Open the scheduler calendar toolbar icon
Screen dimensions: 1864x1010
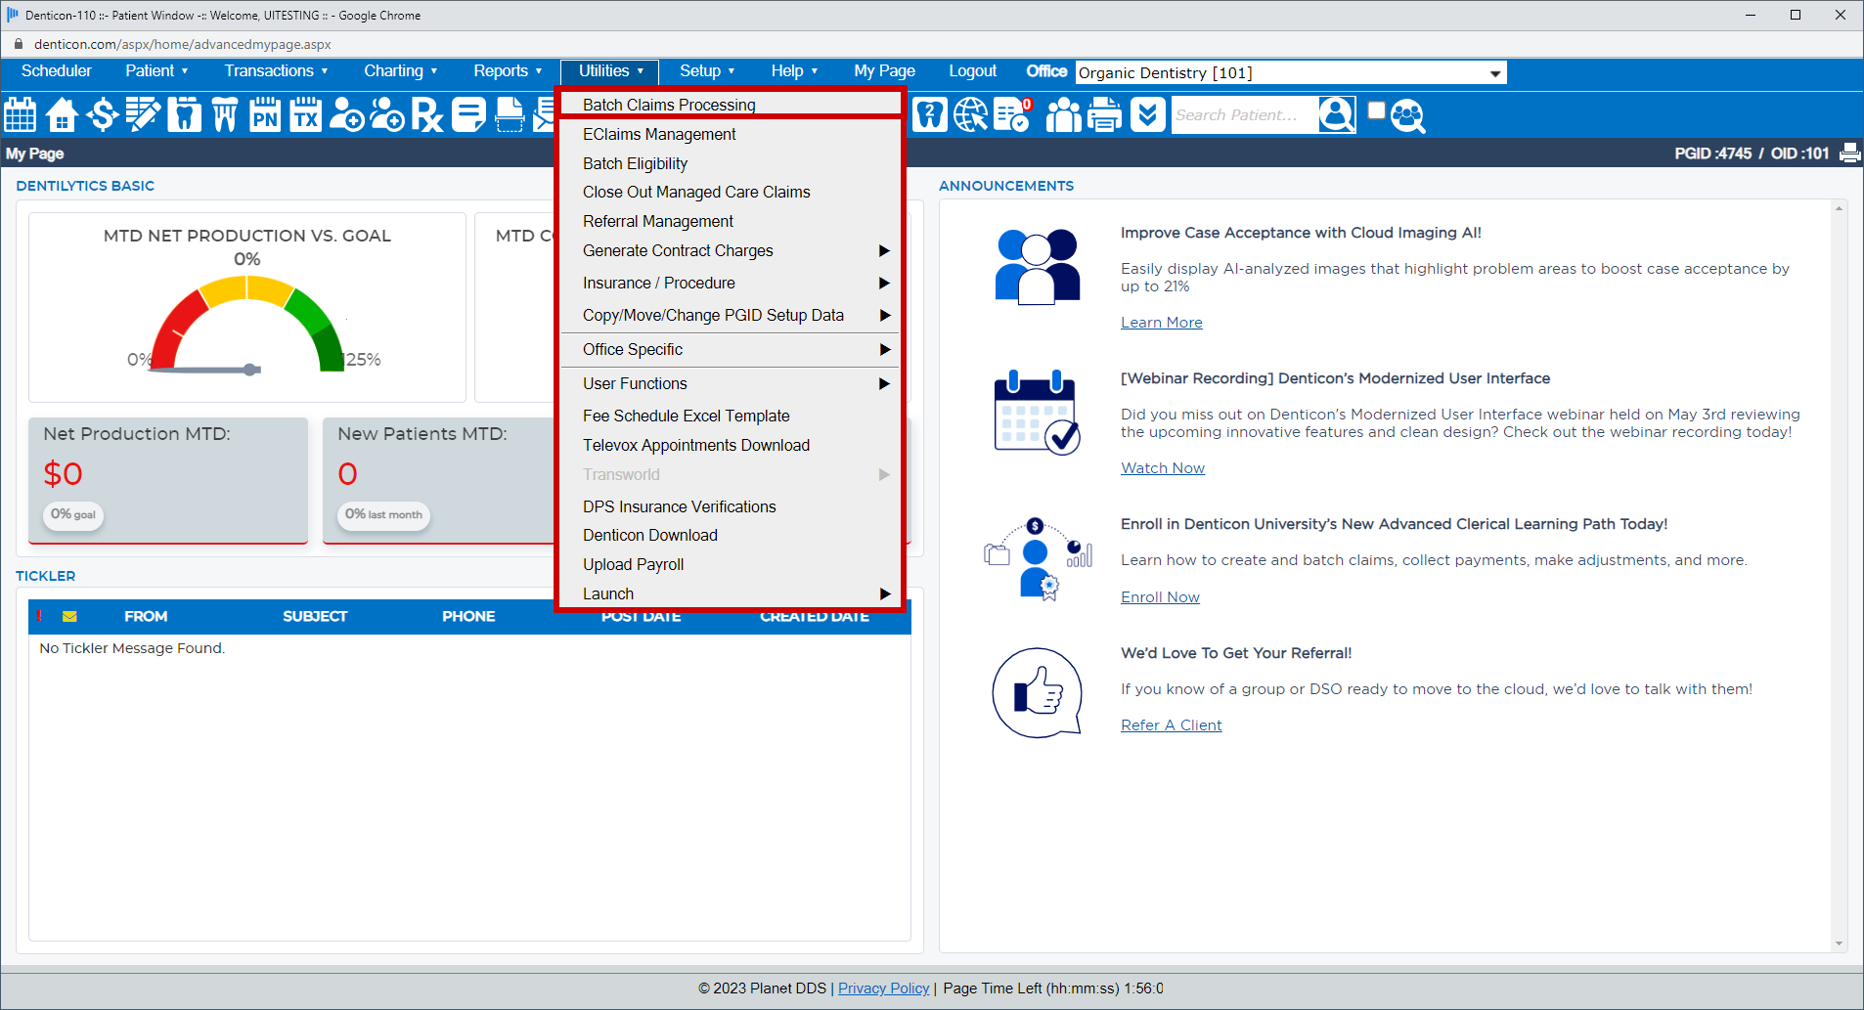[x=21, y=115]
